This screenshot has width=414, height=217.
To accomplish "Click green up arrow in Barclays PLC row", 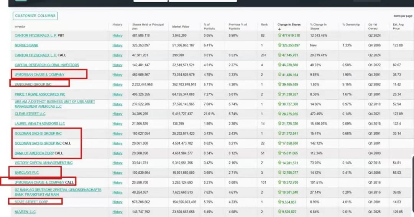I will 280,173.
